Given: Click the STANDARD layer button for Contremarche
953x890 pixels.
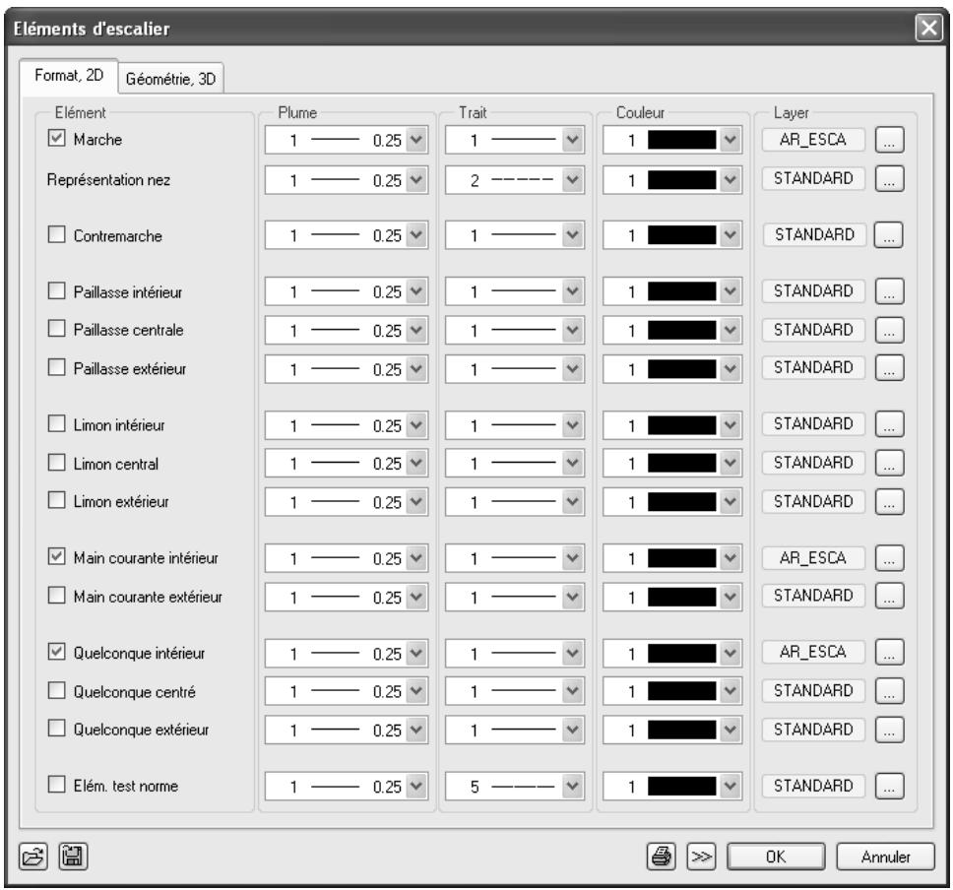Looking at the screenshot, I should pos(814,234).
